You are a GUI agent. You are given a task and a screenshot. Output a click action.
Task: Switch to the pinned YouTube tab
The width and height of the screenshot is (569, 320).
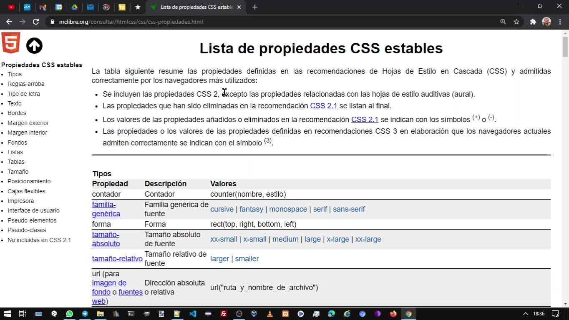[x=11, y=7]
